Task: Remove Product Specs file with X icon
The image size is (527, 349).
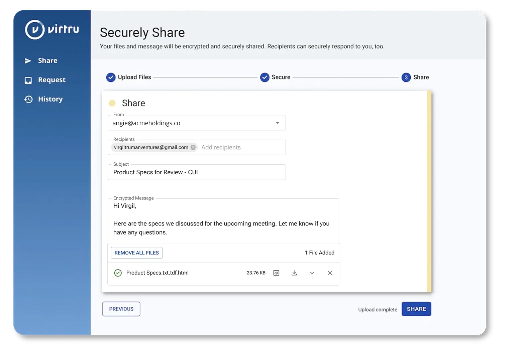Action: [330, 273]
